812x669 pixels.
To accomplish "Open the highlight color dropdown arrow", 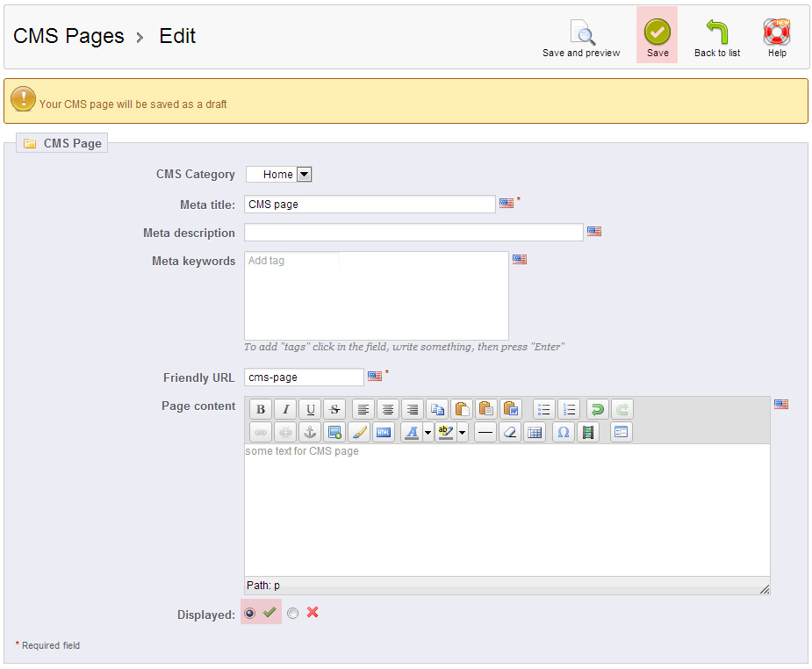I will tap(462, 432).
